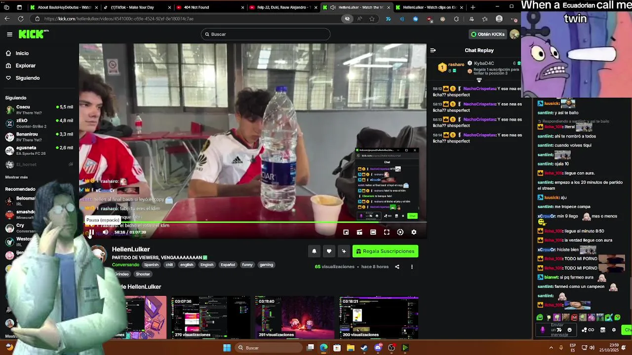The width and height of the screenshot is (632, 355).
Task: Bookmark this page with the star icon
Action: 372,19
